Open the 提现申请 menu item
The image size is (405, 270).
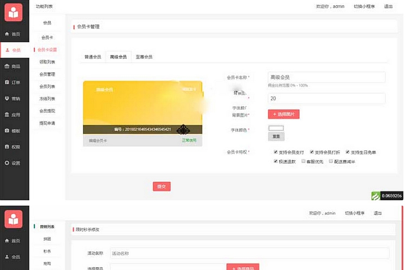pyautogui.click(x=47, y=123)
